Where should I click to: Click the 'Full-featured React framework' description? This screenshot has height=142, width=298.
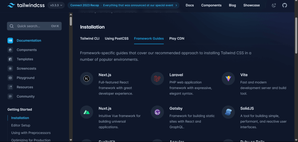[x=116, y=88]
